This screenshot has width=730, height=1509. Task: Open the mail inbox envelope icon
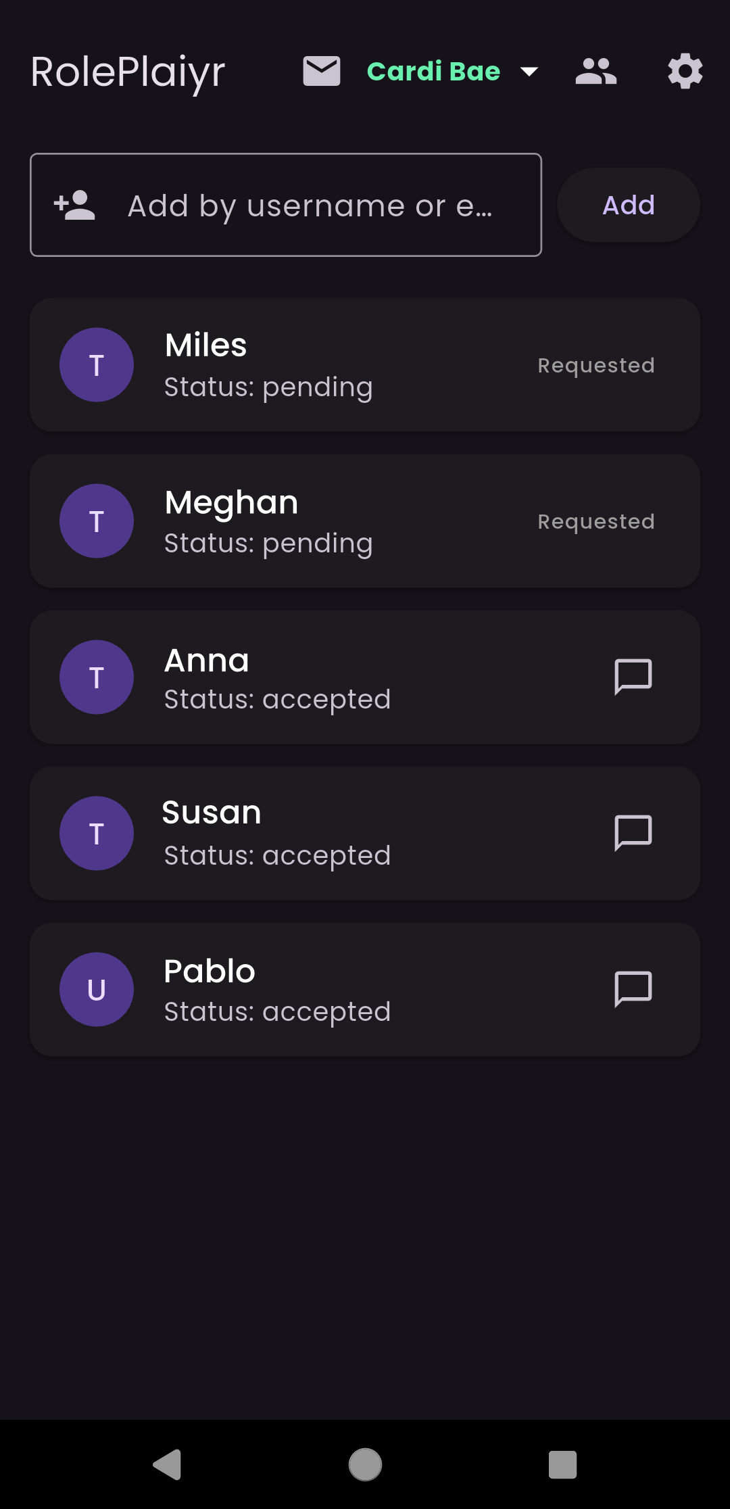click(x=321, y=72)
